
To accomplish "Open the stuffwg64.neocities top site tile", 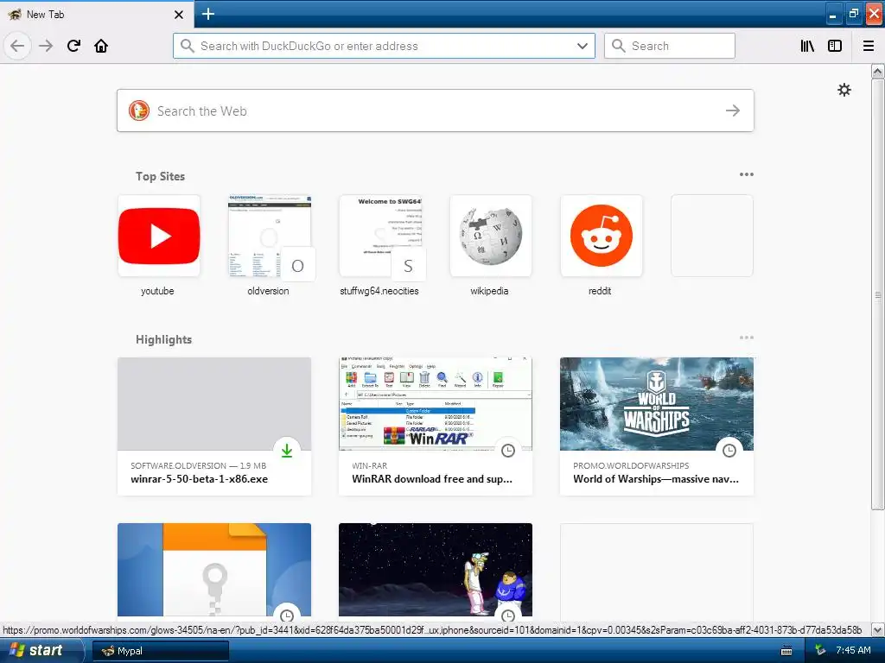I will 380,236.
